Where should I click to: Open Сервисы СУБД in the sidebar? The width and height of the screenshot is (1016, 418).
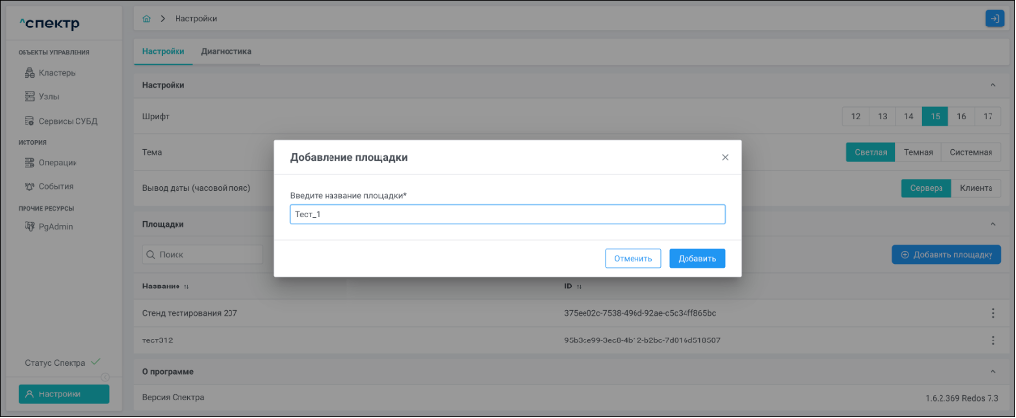[x=67, y=121]
